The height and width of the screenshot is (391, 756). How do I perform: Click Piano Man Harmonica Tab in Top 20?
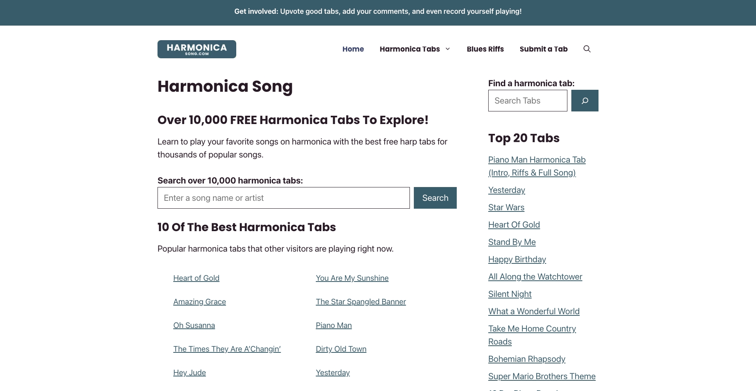[x=537, y=166]
